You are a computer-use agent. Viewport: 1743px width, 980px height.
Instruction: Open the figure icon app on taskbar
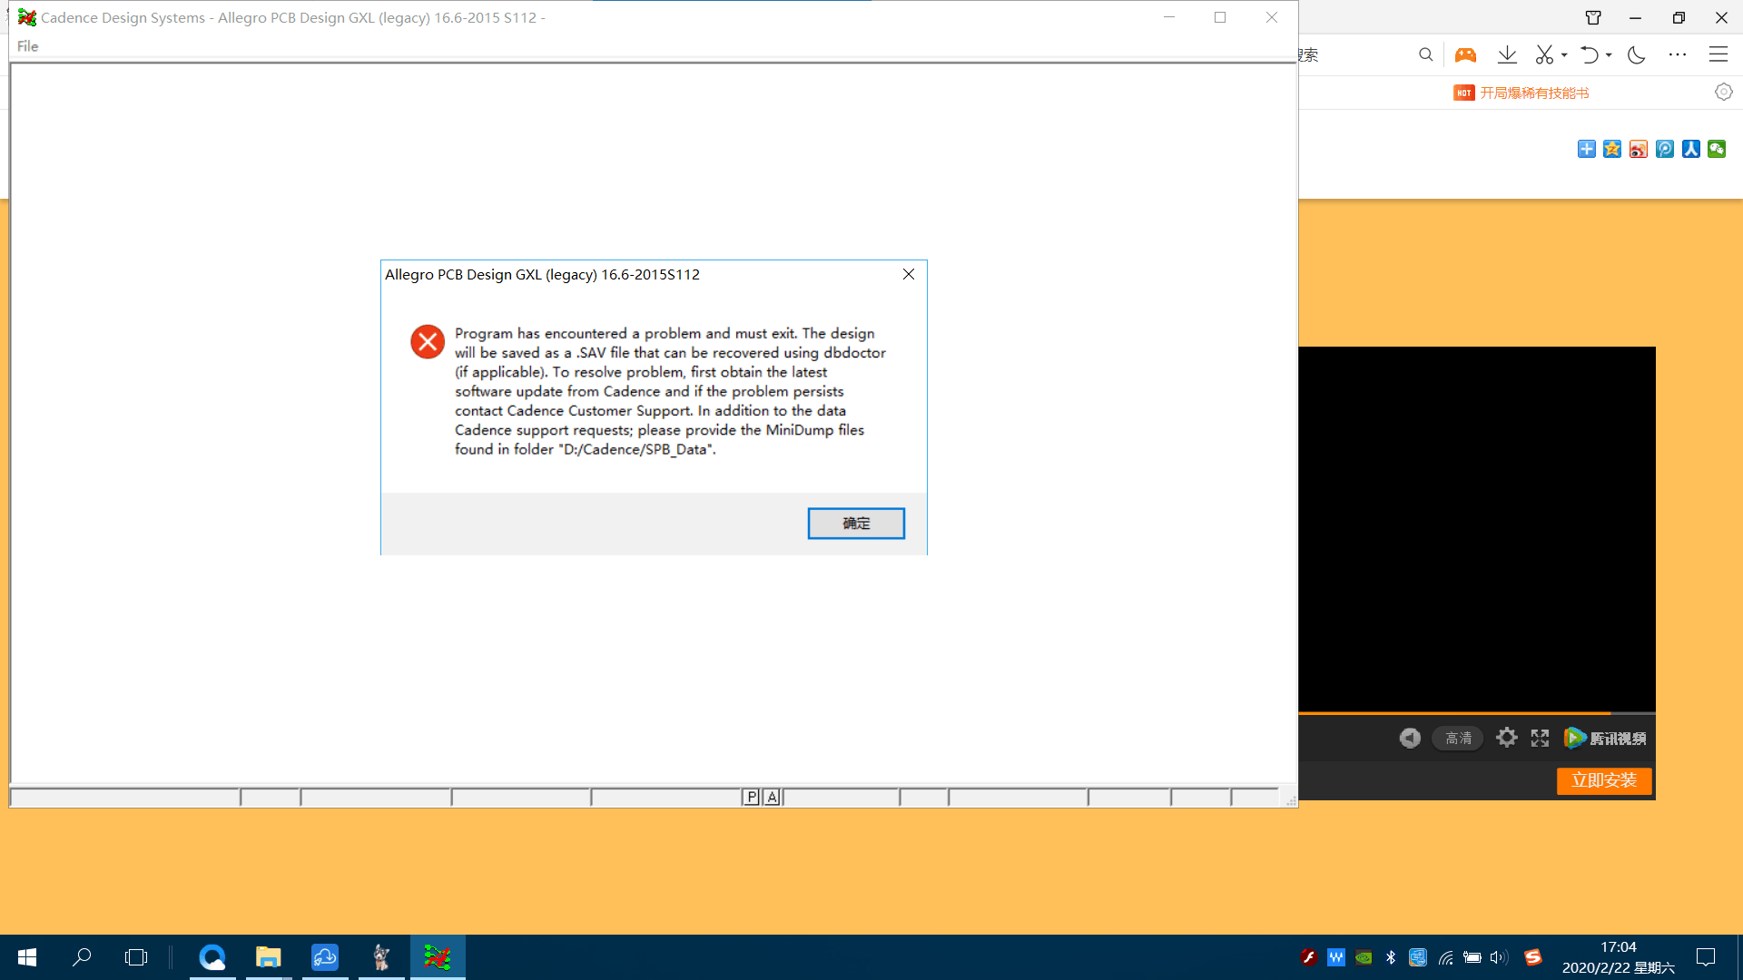tap(381, 957)
